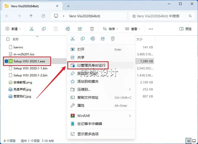This screenshot has width=198, height=144.
Task: Click the 807 KB size cell
Action: (148, 96)
